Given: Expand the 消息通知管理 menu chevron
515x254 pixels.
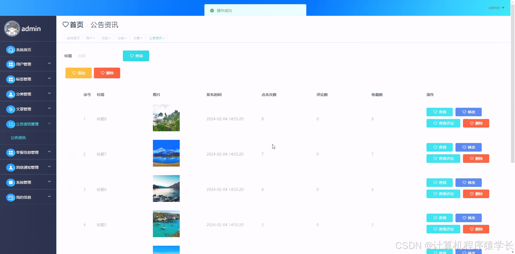Looking at the screenshot, I should 49,167.
